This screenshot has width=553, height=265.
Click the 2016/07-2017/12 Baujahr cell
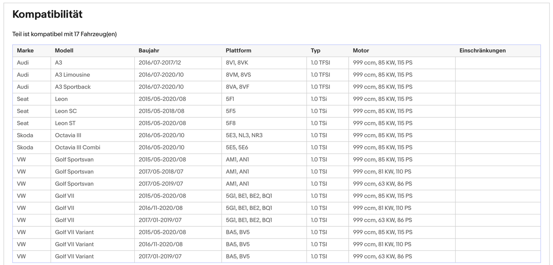pyautogui.click(x=160, y=63)
